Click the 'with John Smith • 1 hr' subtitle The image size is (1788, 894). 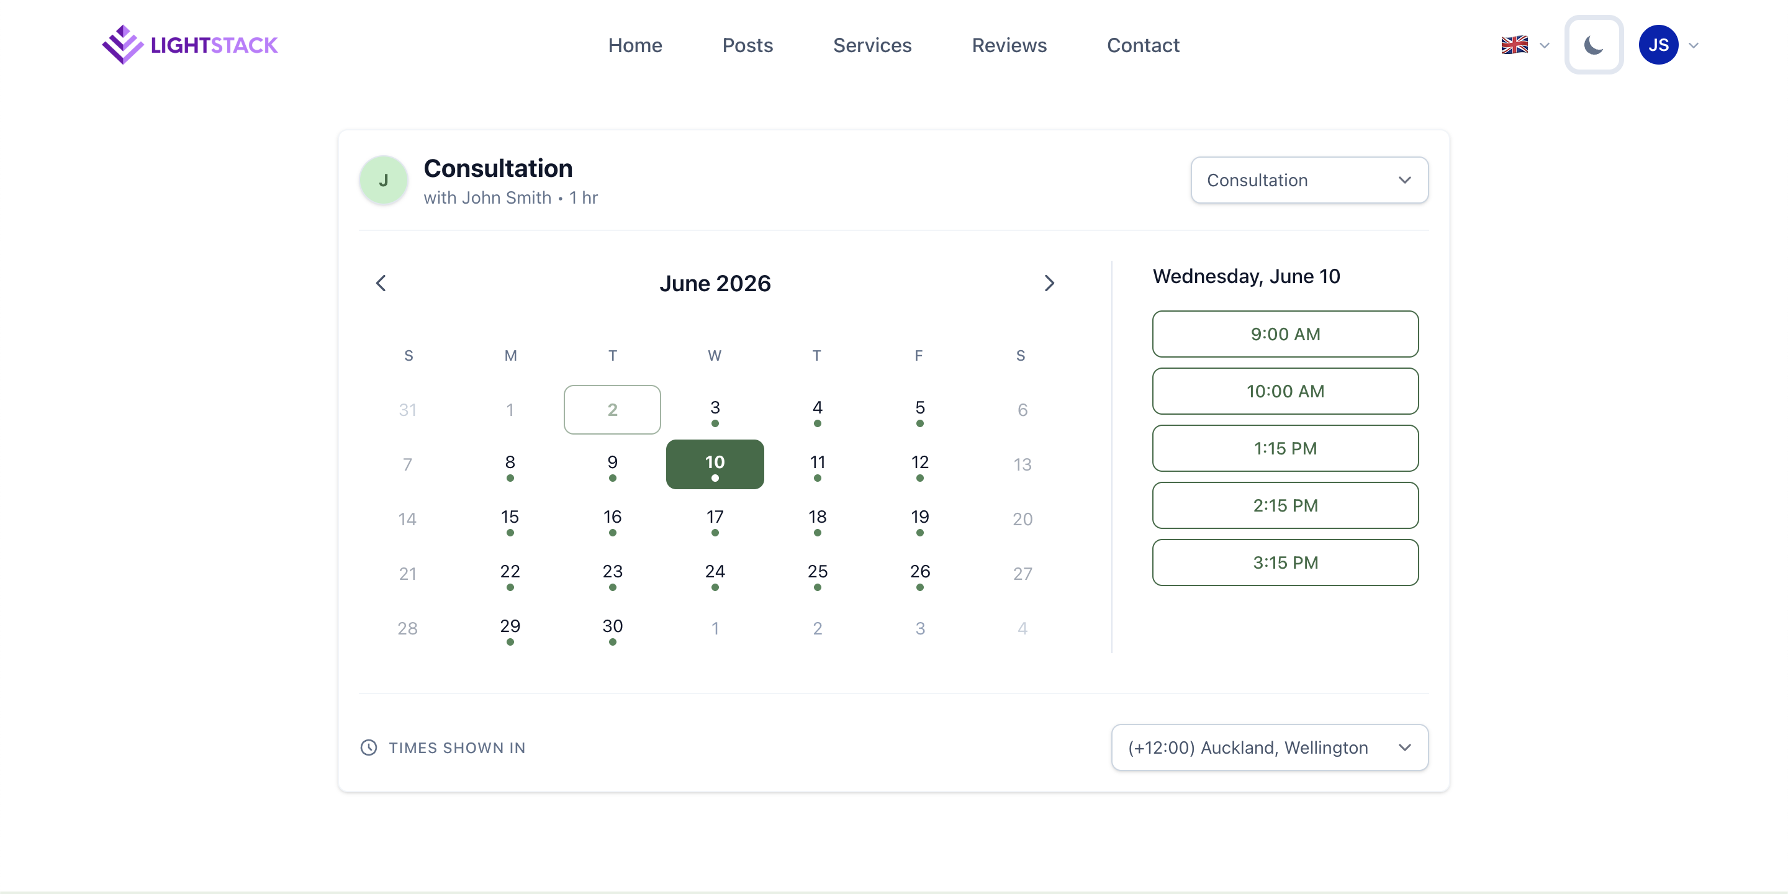(510, 198)
